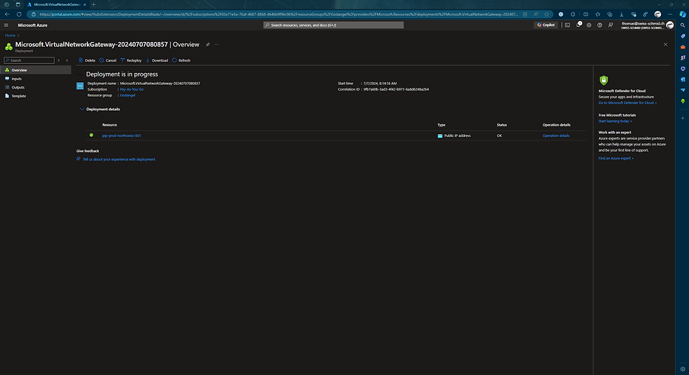Open the browser tab actions menu icon
Screen dimensions: 689x375
tap(18, 4)
